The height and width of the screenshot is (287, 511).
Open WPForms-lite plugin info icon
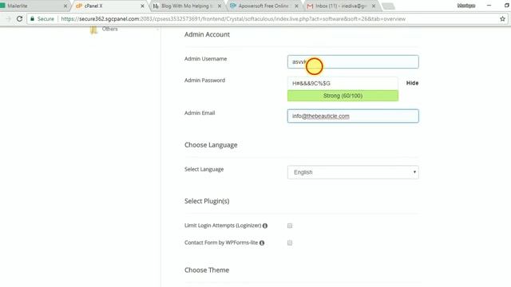click(x=262, y=242)
